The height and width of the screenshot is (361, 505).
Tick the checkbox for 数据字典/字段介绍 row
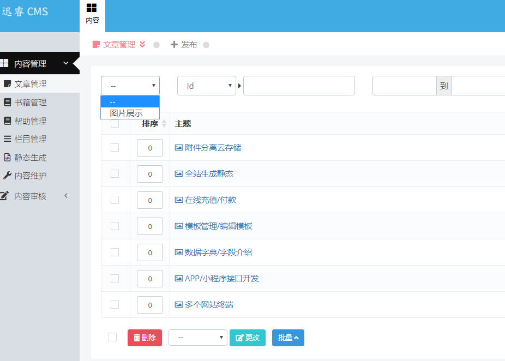[x=115, y=252]
